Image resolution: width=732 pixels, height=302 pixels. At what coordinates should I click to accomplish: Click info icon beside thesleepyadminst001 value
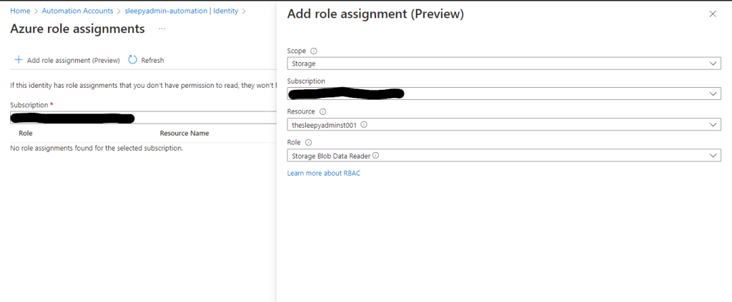(364, 124)
